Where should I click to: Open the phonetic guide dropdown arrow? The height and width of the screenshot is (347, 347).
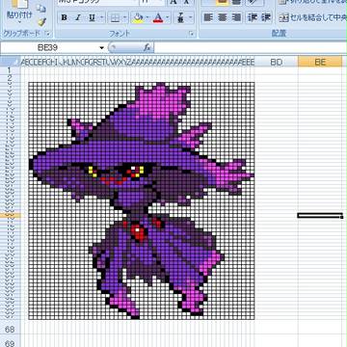click(191, 17)
